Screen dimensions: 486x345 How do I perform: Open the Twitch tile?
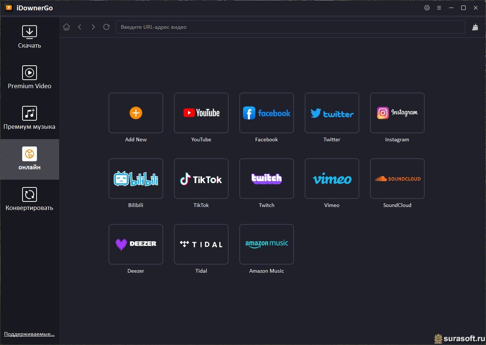coord(267,179)
